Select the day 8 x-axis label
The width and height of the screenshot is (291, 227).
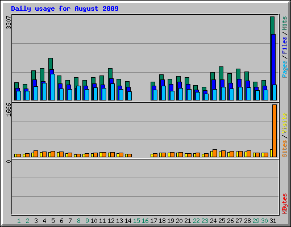click(x=78, y=221)
